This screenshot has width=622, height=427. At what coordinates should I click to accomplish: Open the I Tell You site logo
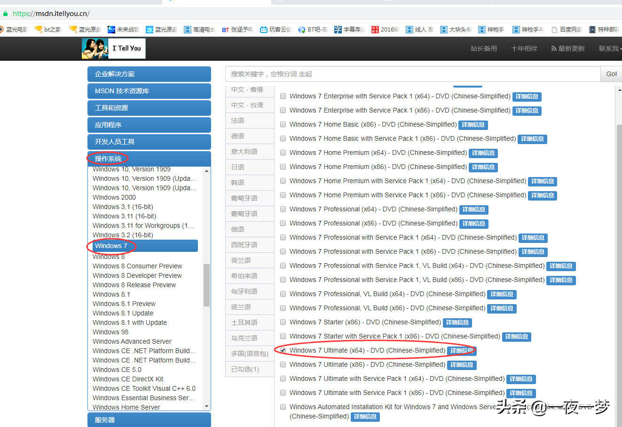pos(113,48)
